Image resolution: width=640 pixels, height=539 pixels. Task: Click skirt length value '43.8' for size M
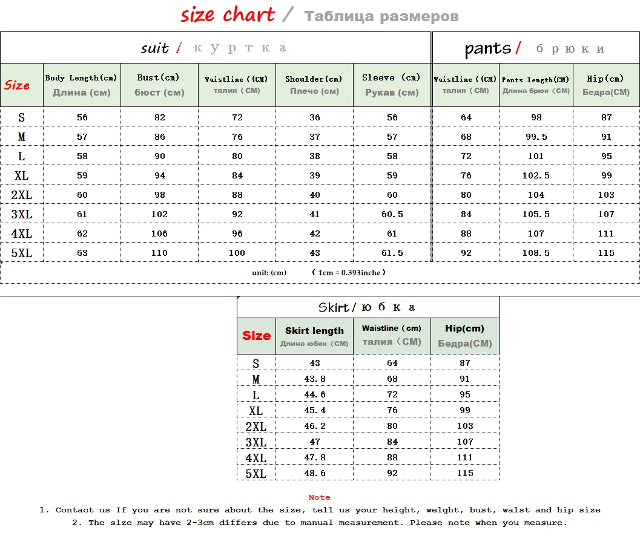315,379
